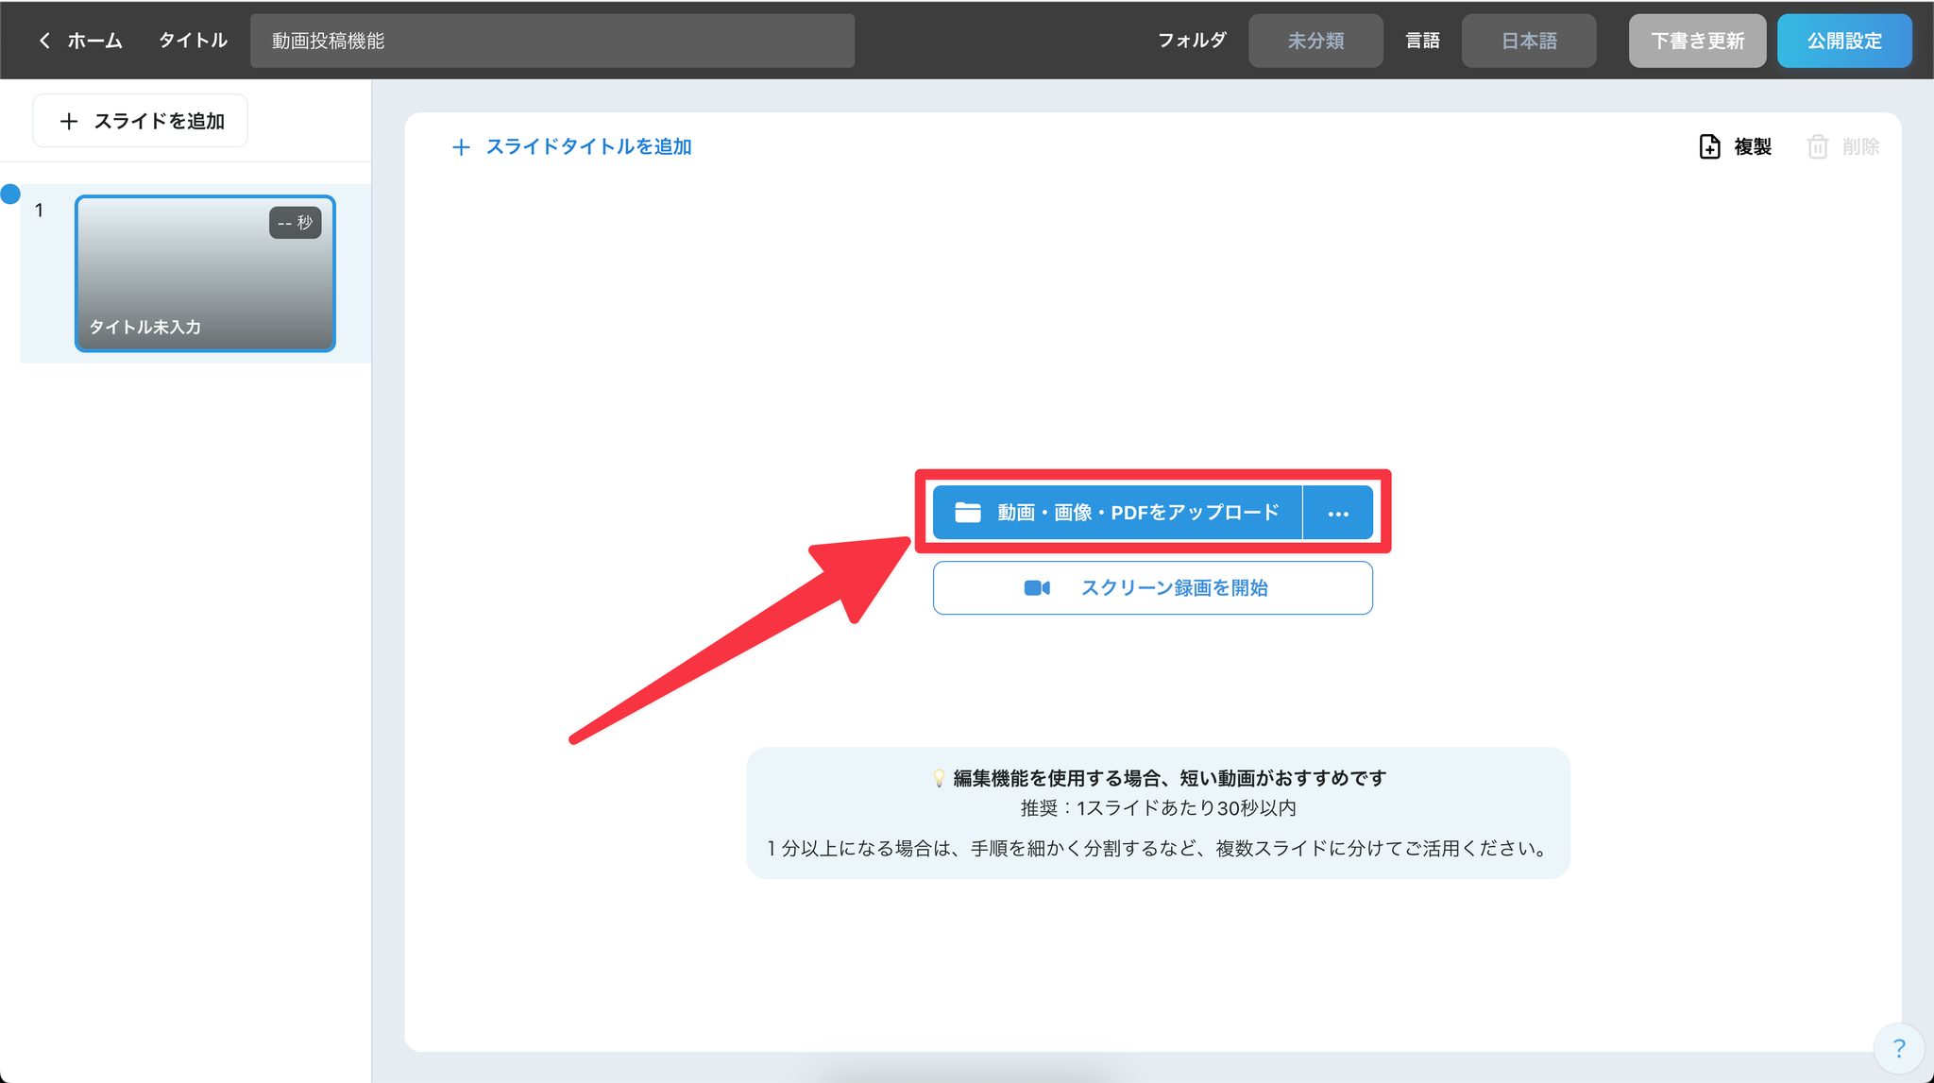Click the folder icon on upload button
1934x1083 pixels.
968,513
